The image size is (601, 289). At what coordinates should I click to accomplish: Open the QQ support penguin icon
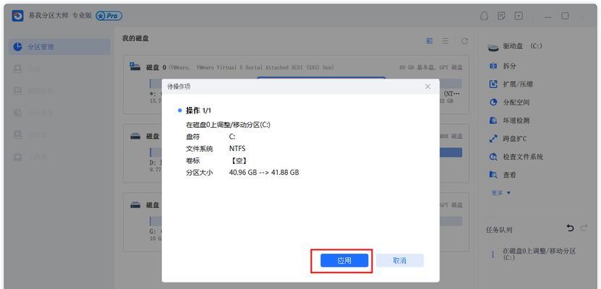[x=484, y=16]
